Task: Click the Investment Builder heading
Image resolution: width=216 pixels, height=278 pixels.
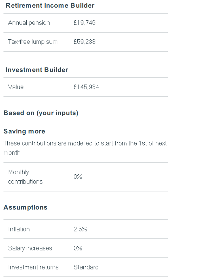Action: tap(37, 70)
